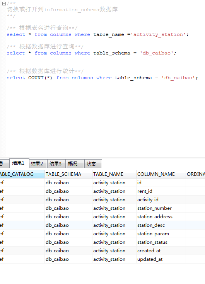The height and width of the screenshot is (284, 205).
Task: Click table_schema in the second select query
Action: [x=112, y=53]
